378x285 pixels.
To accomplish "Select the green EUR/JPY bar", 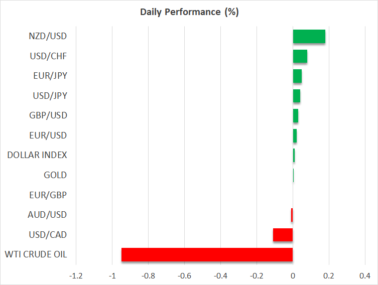I will coord(297,76).
